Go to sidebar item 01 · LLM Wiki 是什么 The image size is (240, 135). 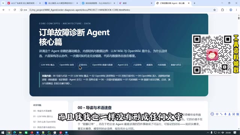click(43, 116)
